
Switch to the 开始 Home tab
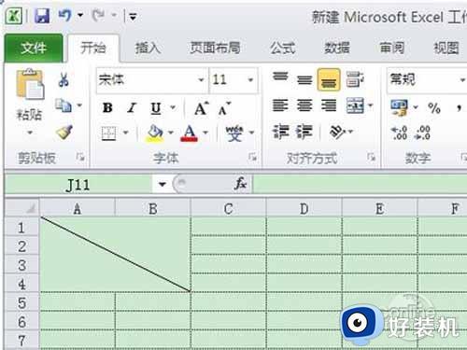coord(93,49)
